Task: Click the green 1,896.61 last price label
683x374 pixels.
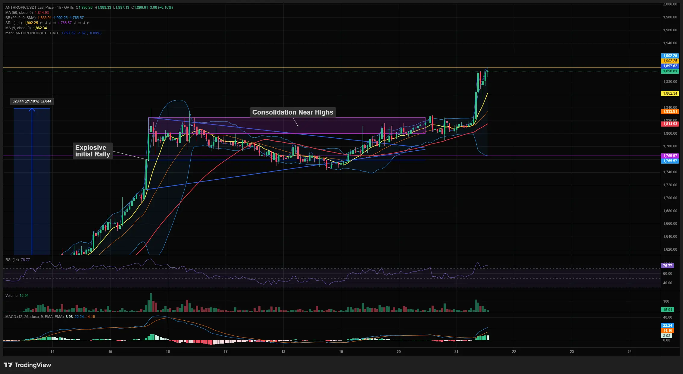Action: pyautogui.click(x=670, y=71)
